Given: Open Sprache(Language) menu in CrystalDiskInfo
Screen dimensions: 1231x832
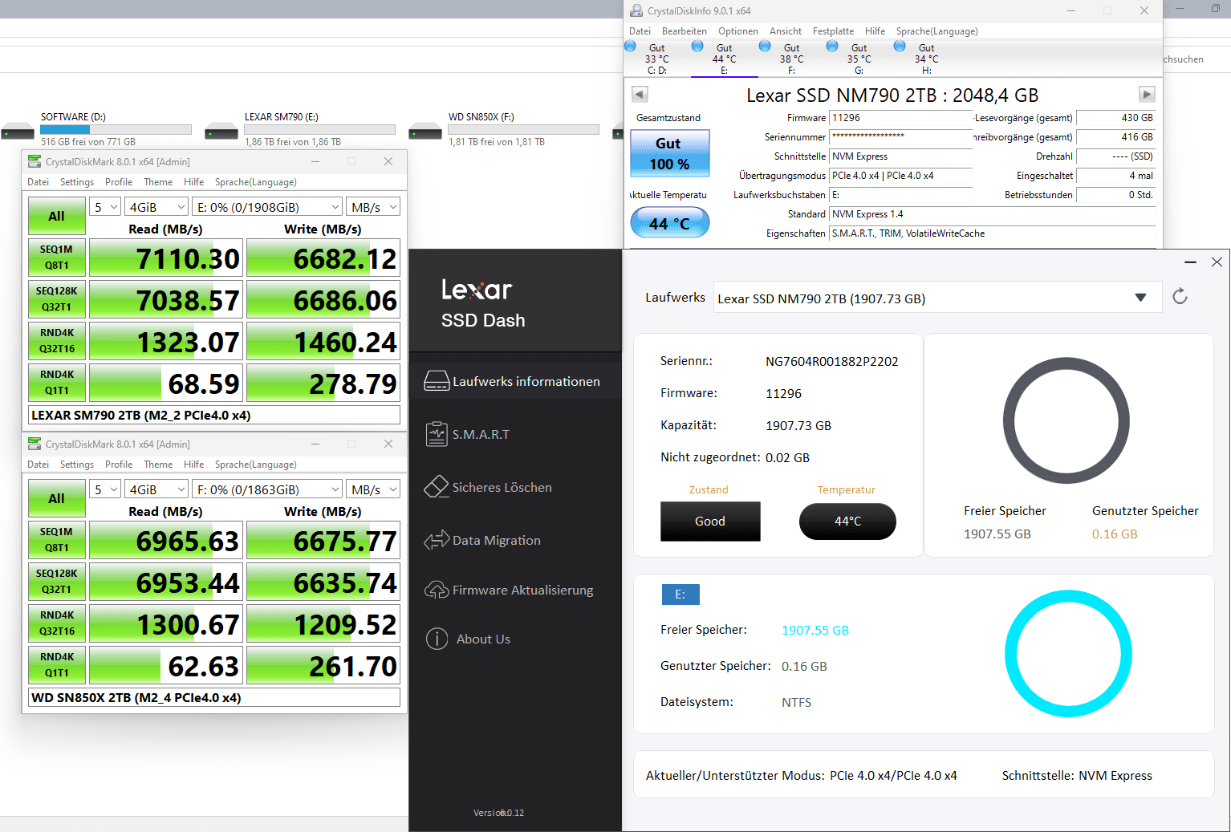Looking at the screenshot, I should tap(937, 31).
